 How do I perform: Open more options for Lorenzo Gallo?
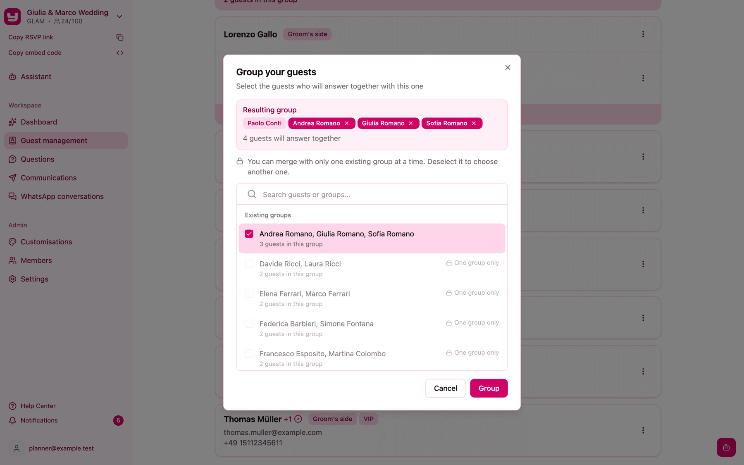pyautogui.click(x=643, y=34)
